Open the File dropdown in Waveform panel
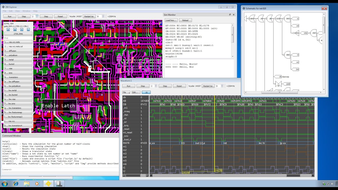Viewport: 338px width, 190px height. [126, 92]
